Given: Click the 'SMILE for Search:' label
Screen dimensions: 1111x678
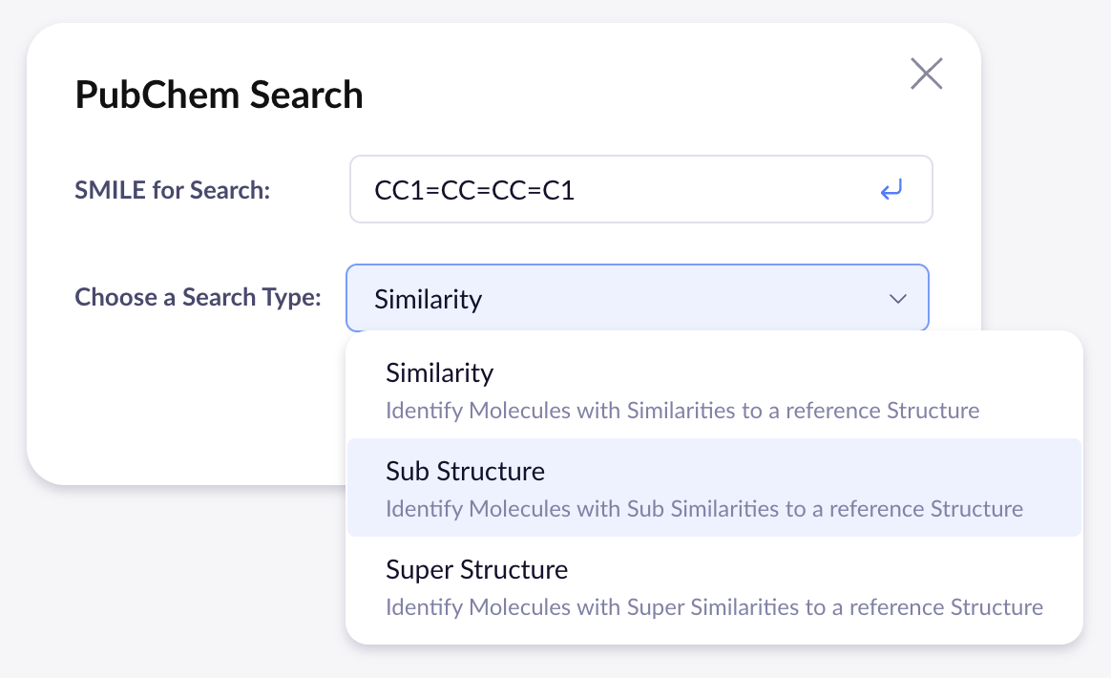Looking at the screenshot, I should 173,190.
